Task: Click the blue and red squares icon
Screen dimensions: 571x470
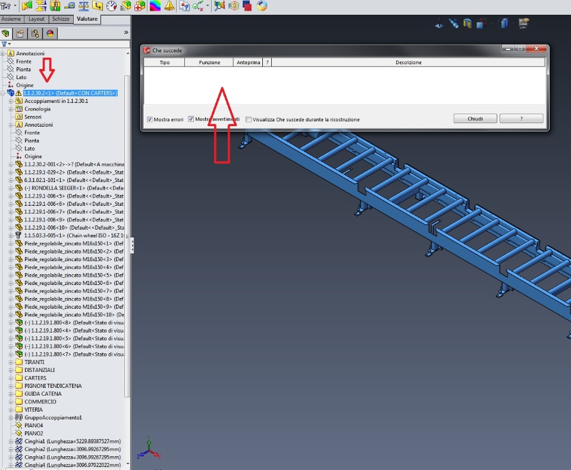Action: [x=247, y=5]
